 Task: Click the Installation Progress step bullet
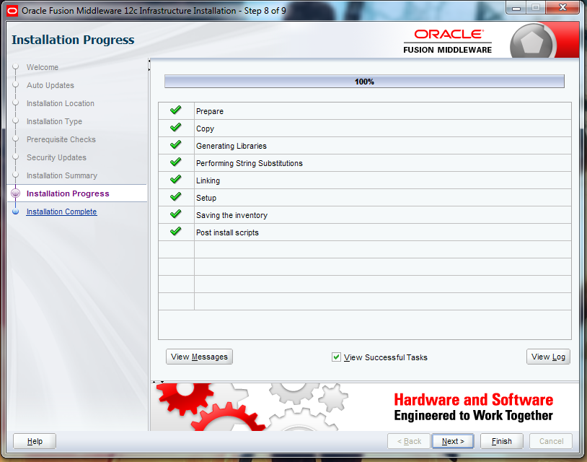[x=16, y=193]
